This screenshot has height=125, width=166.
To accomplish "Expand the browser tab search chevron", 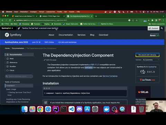I will click(164, 16).
